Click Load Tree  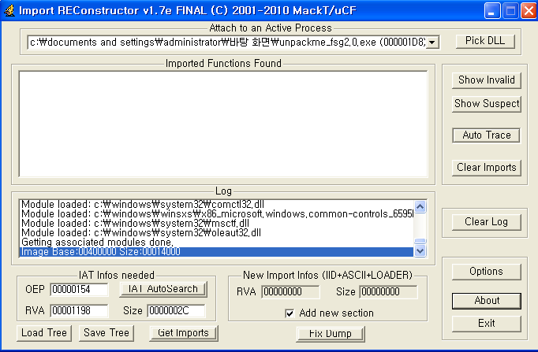pyautogui.click(x=44, y=333)
